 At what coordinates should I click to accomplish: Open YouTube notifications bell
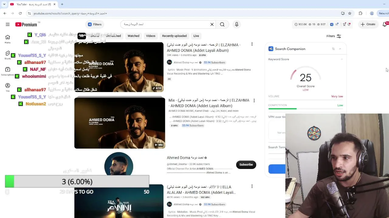click(x=385, y=24)
